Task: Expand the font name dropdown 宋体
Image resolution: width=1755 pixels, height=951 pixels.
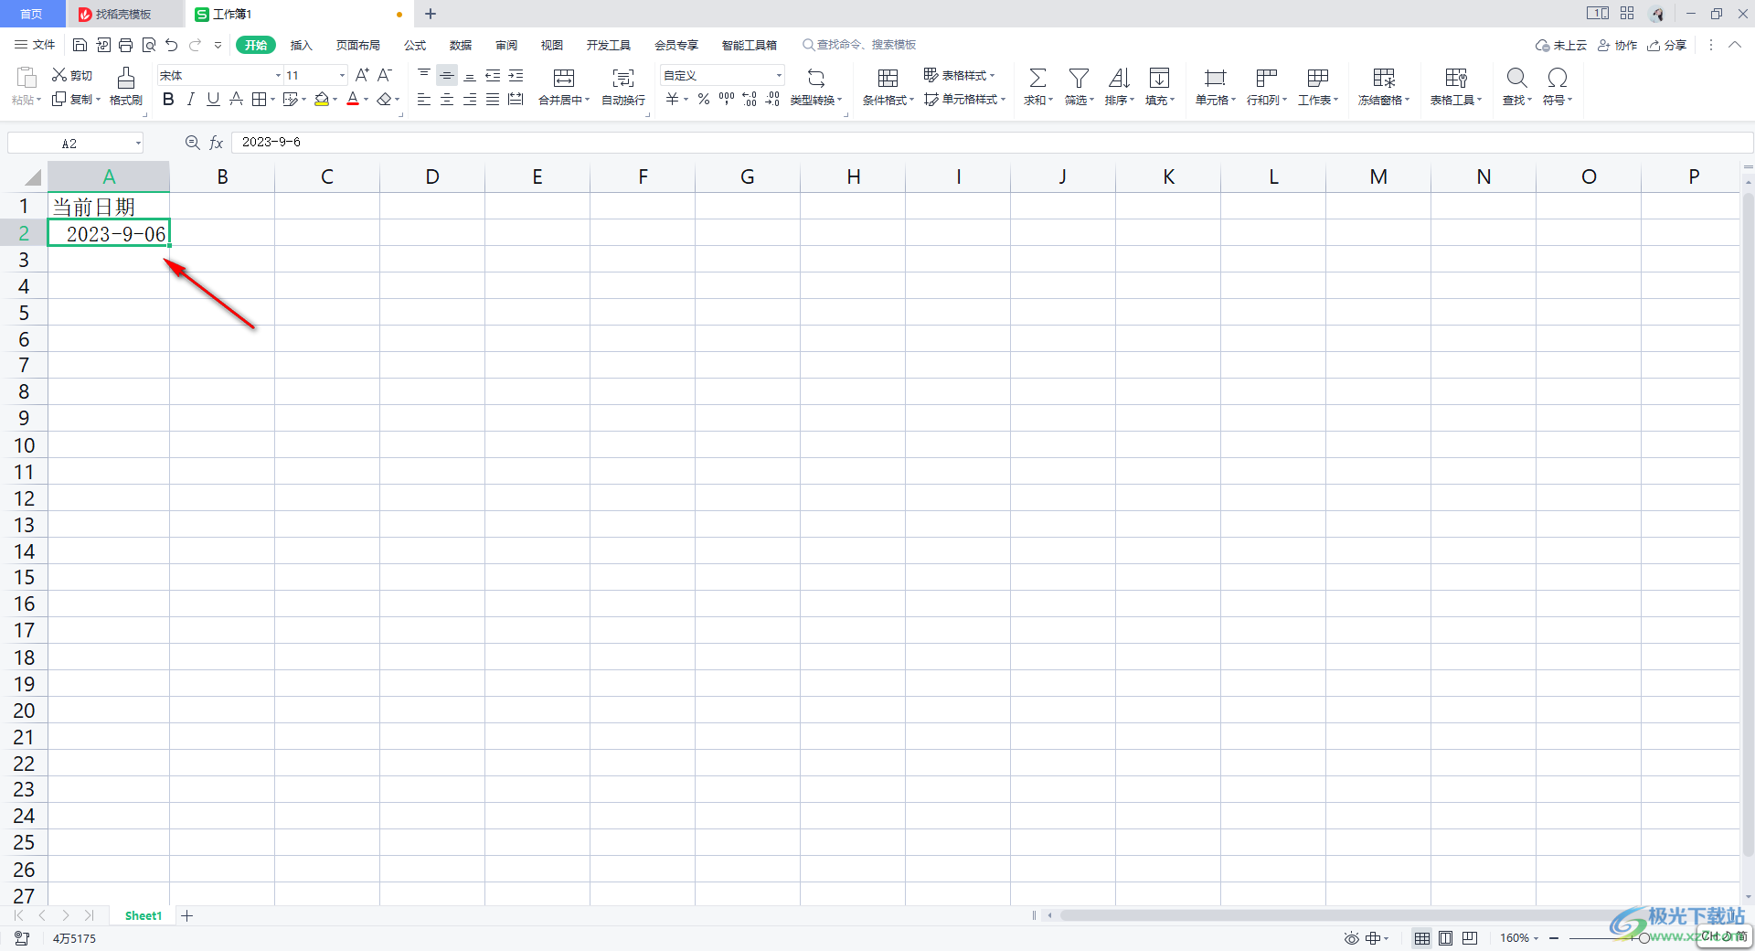Action: point(278,76)
